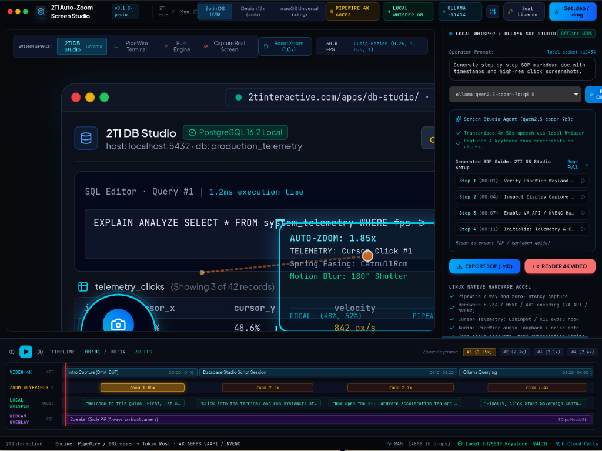
Task: Click the EXPORT SOP (.MD) button
Action: (484, 266)
